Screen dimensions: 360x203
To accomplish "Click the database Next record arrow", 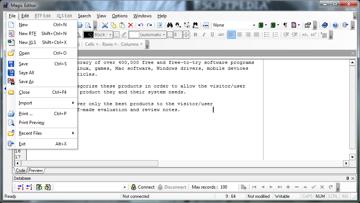I will (x=271, y=187).
